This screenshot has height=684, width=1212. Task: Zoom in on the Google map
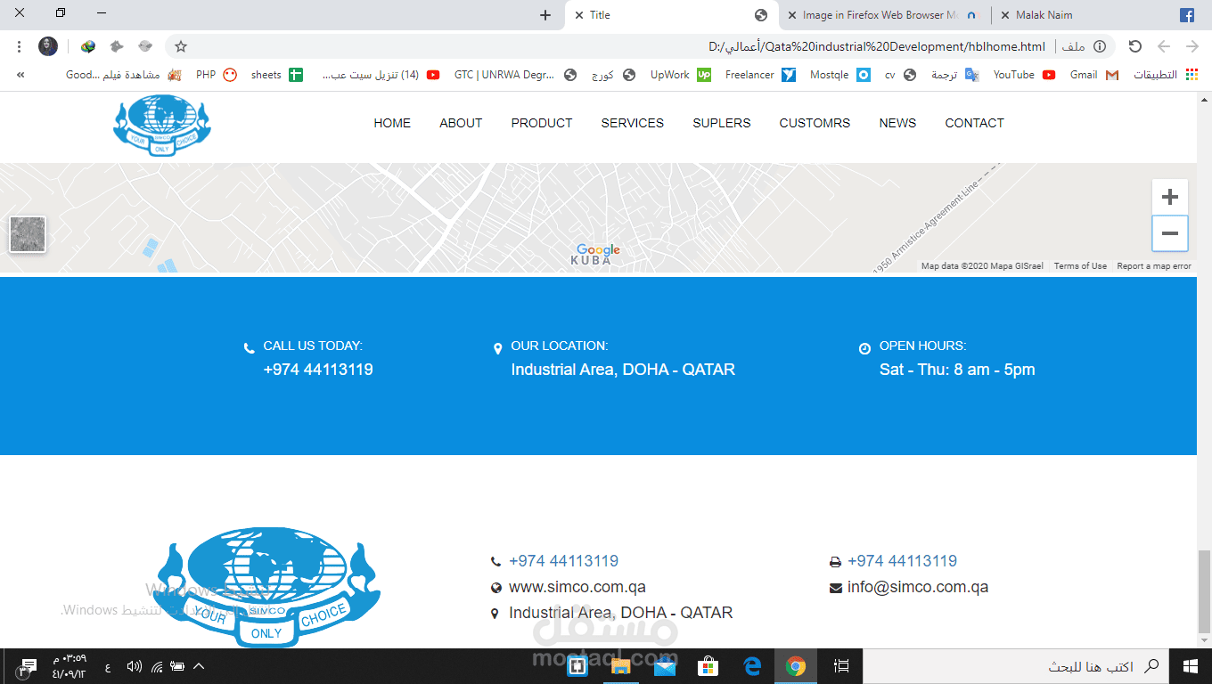pyautogui.click(x=1170, y=197)
